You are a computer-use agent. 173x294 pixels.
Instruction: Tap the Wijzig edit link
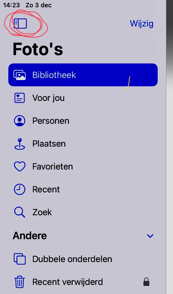point(142,24)
